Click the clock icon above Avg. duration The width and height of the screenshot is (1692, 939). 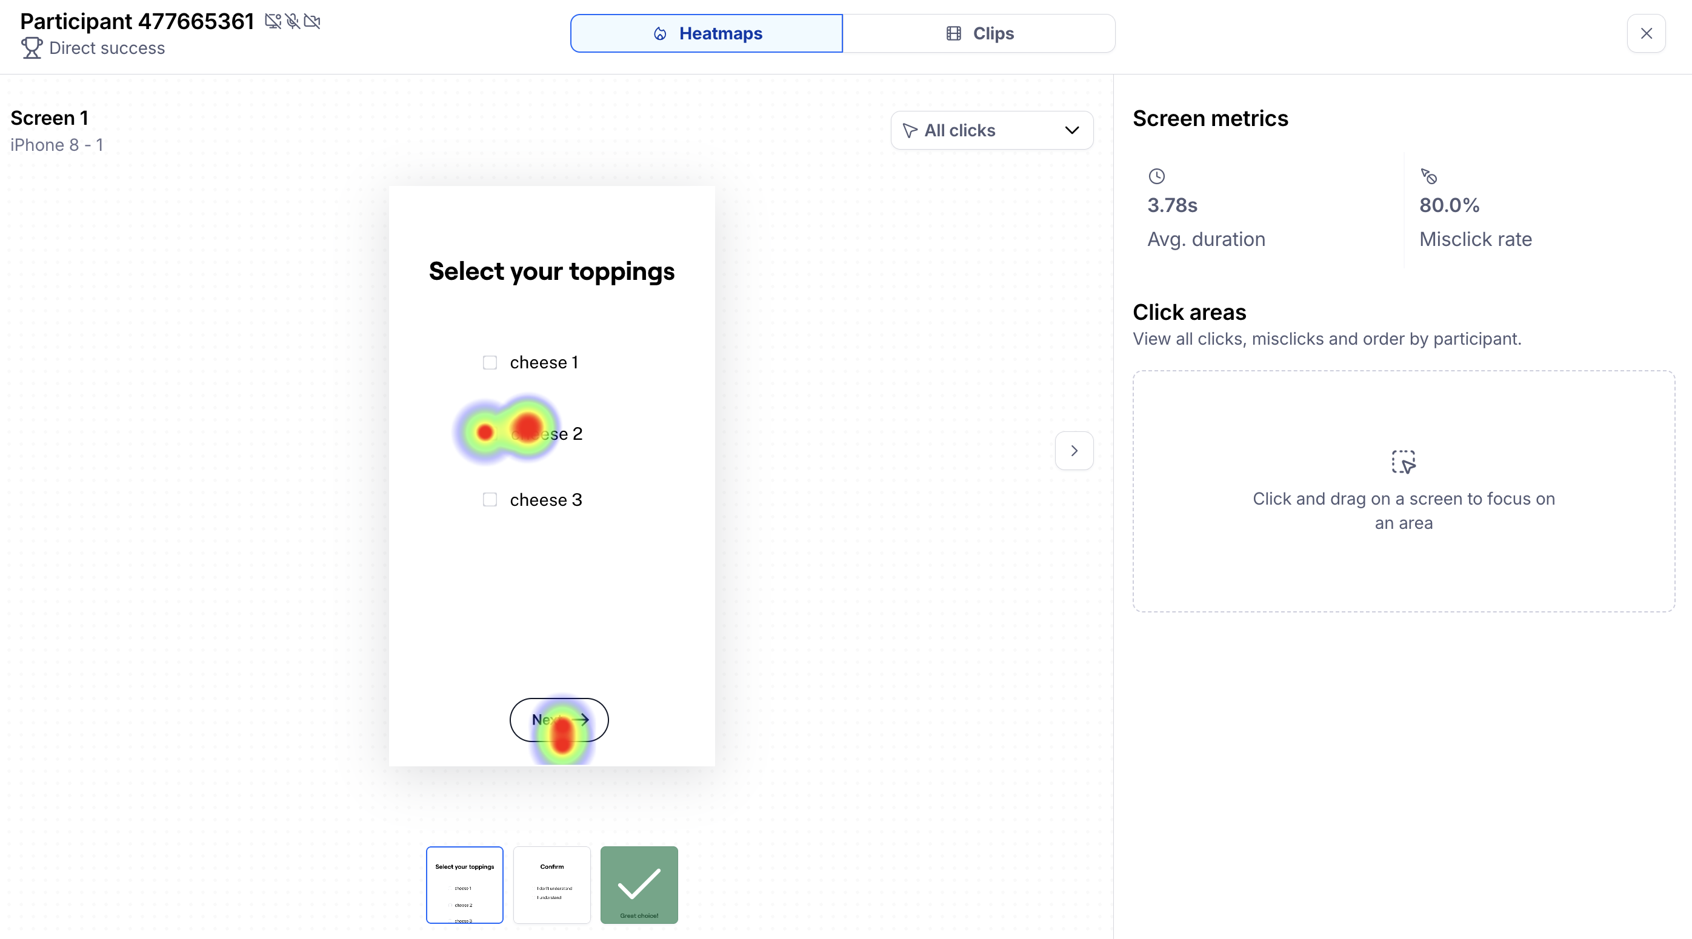[1156, 176]
